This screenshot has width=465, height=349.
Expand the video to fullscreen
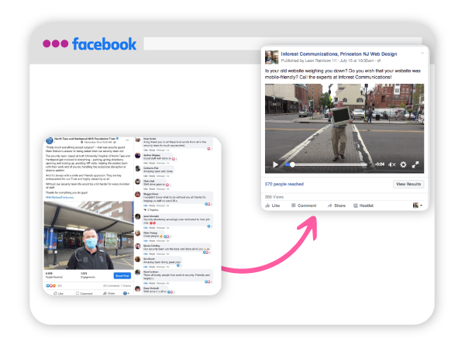coord(415,164)
